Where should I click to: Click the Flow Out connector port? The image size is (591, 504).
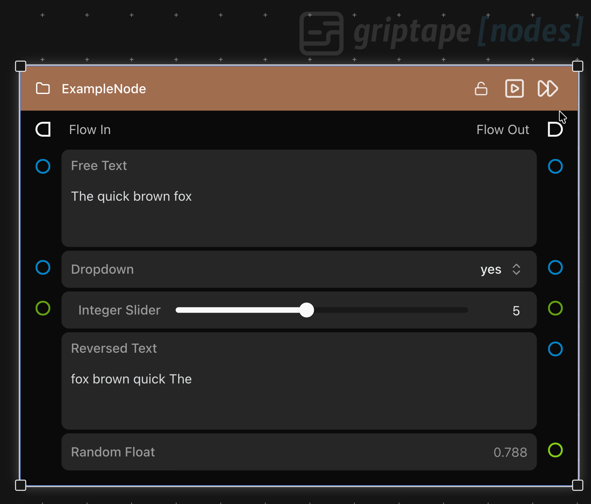(x=555, y=130)
